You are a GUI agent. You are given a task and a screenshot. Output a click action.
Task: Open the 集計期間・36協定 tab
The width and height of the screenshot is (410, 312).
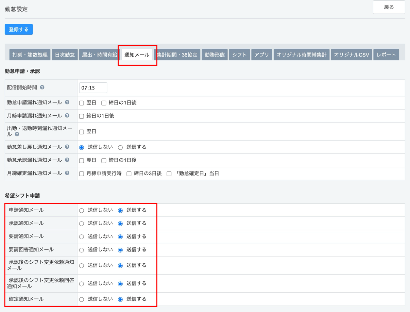pyautogui.click(x=177, y=55)
